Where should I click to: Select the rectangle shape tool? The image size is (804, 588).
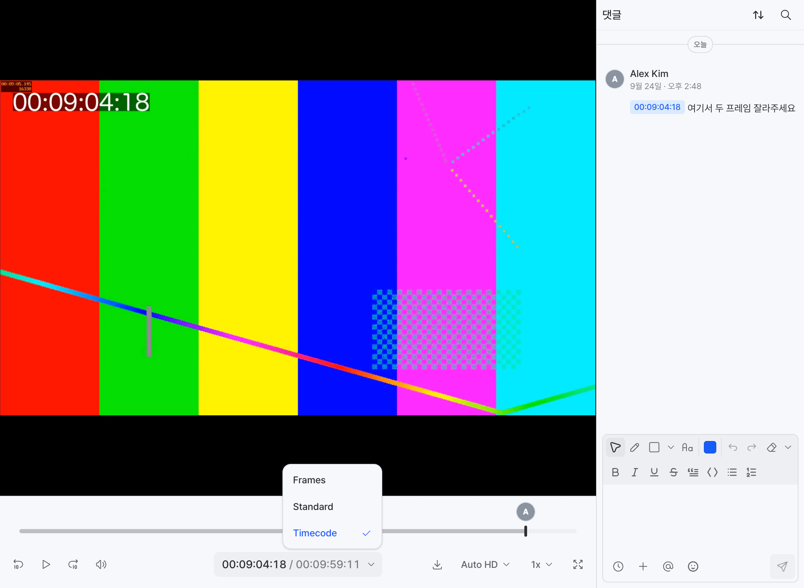point(654,447)
